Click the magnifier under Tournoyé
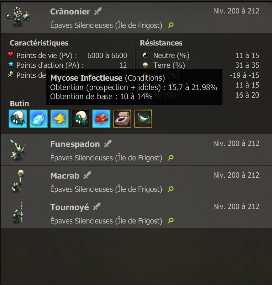This screenshot has height=285, width=272. (170, 220)
